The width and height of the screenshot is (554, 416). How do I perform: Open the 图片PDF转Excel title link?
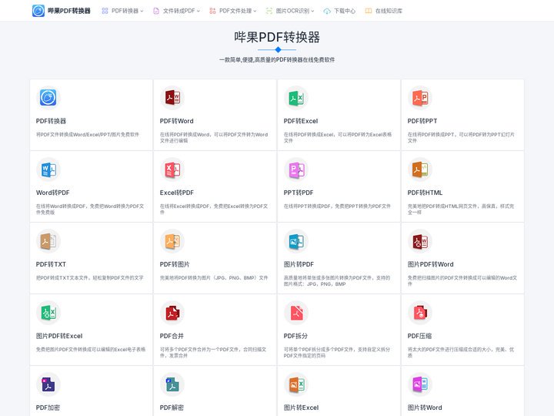point(59,336)
